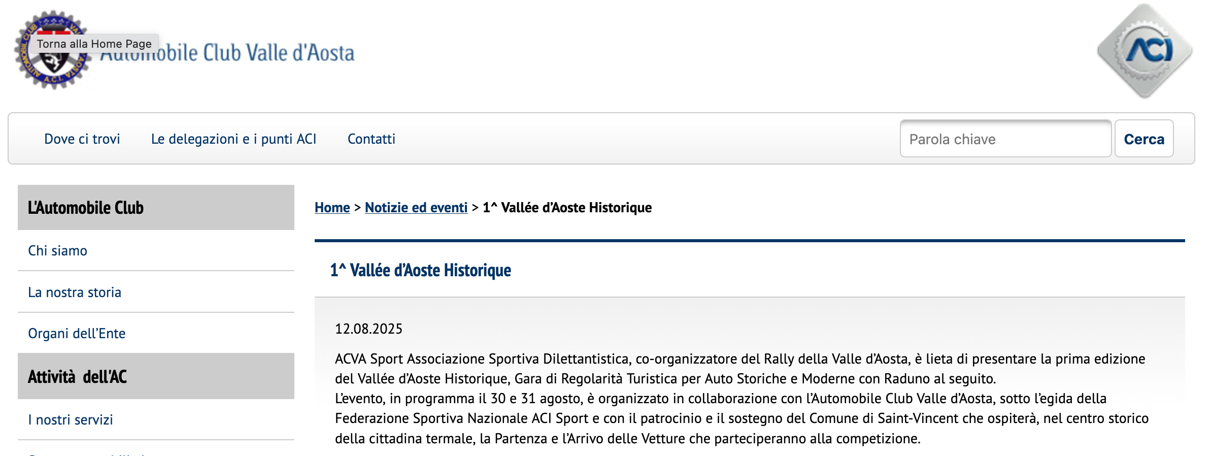Open the Contatti menu item
This screenshot has height=456, width=1211.
[x=371, y=139]
